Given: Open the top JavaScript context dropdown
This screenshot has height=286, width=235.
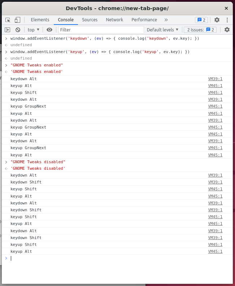Looking at the screenshot, I should pyautogui.click(x=33, y=30).
